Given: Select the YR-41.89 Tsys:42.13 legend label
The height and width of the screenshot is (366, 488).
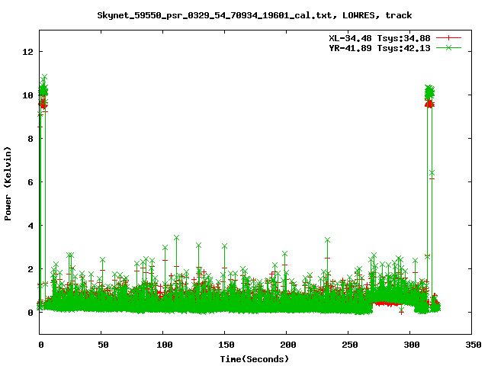Looking at the screenshot, I should (x=380, y=48).
